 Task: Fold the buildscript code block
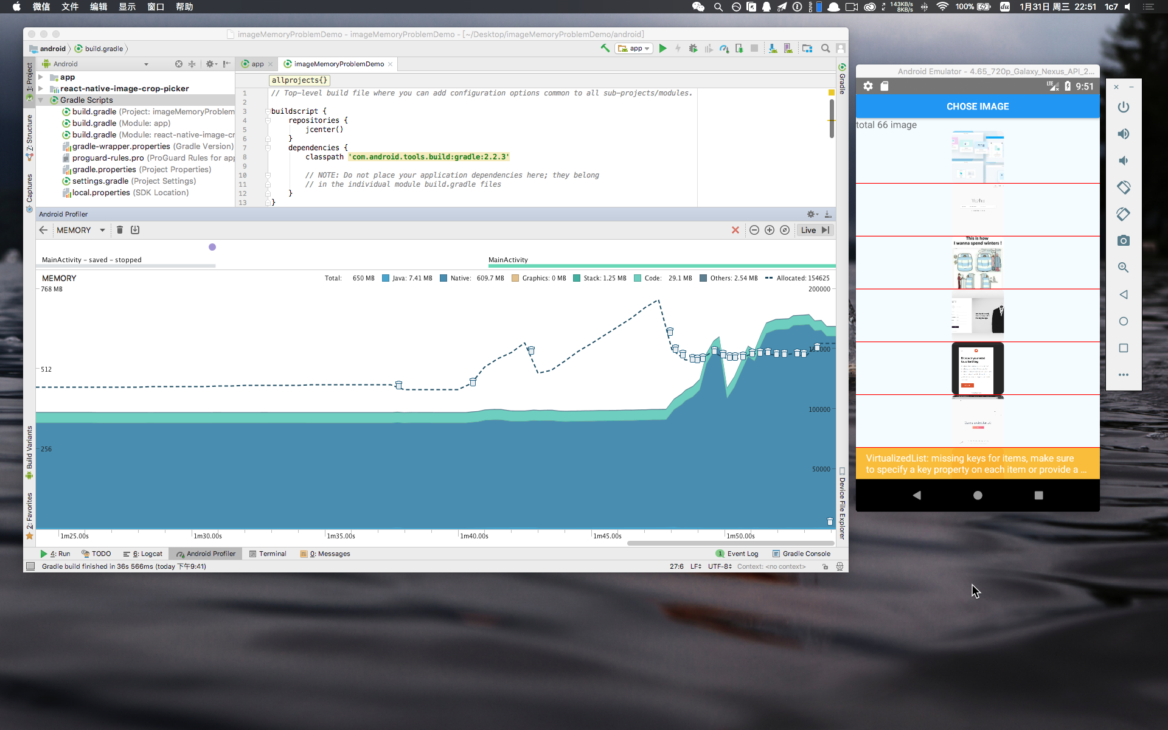coord(268,111)
